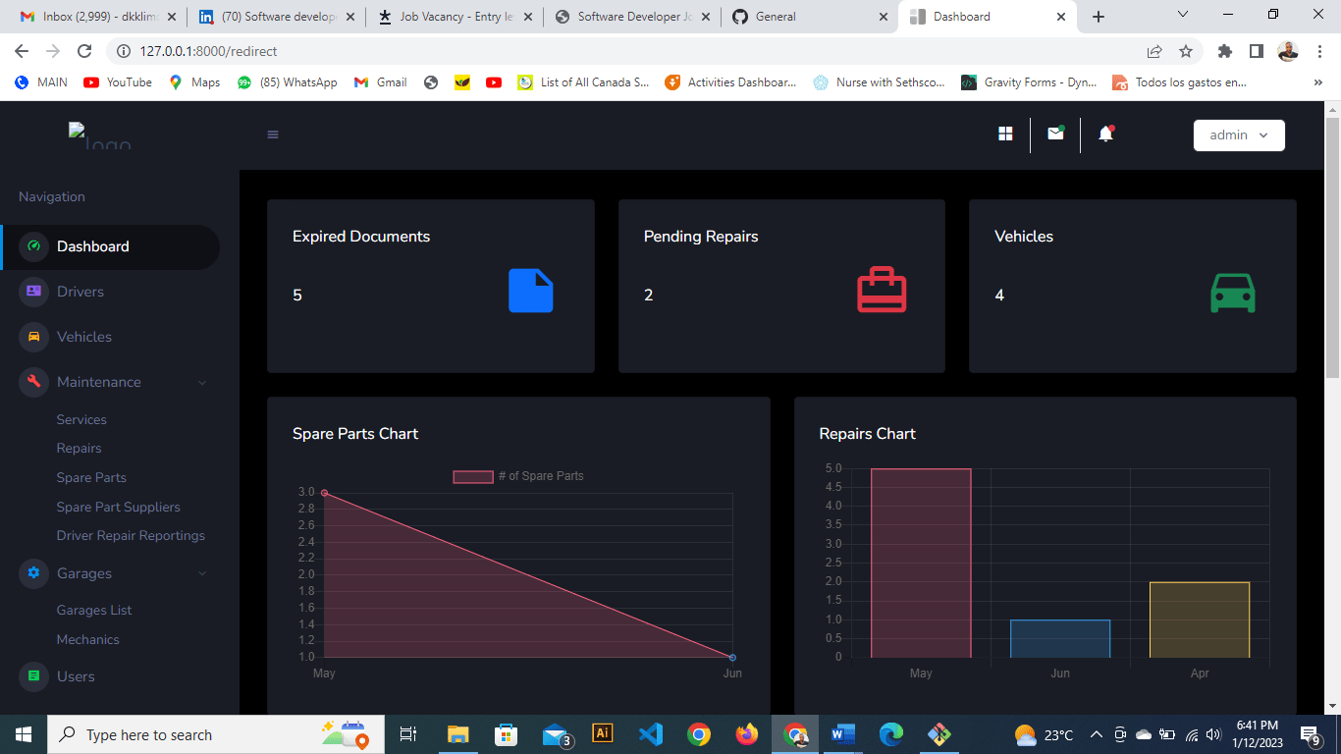Open Garages List from the sidebar
This screenshot has width=1341, height=754.
93,610
